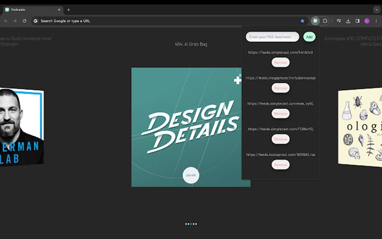The height and width of the screenshot is (239, 382).
Task: Open the media controls toolbar icon
Action: [339, 21]
